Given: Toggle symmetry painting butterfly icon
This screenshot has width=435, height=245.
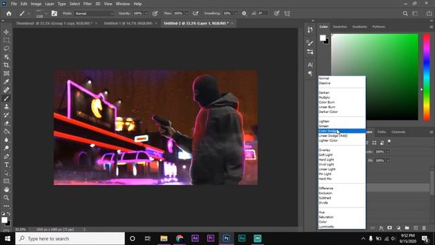Looking at the screenshot, I should [287, 14].
